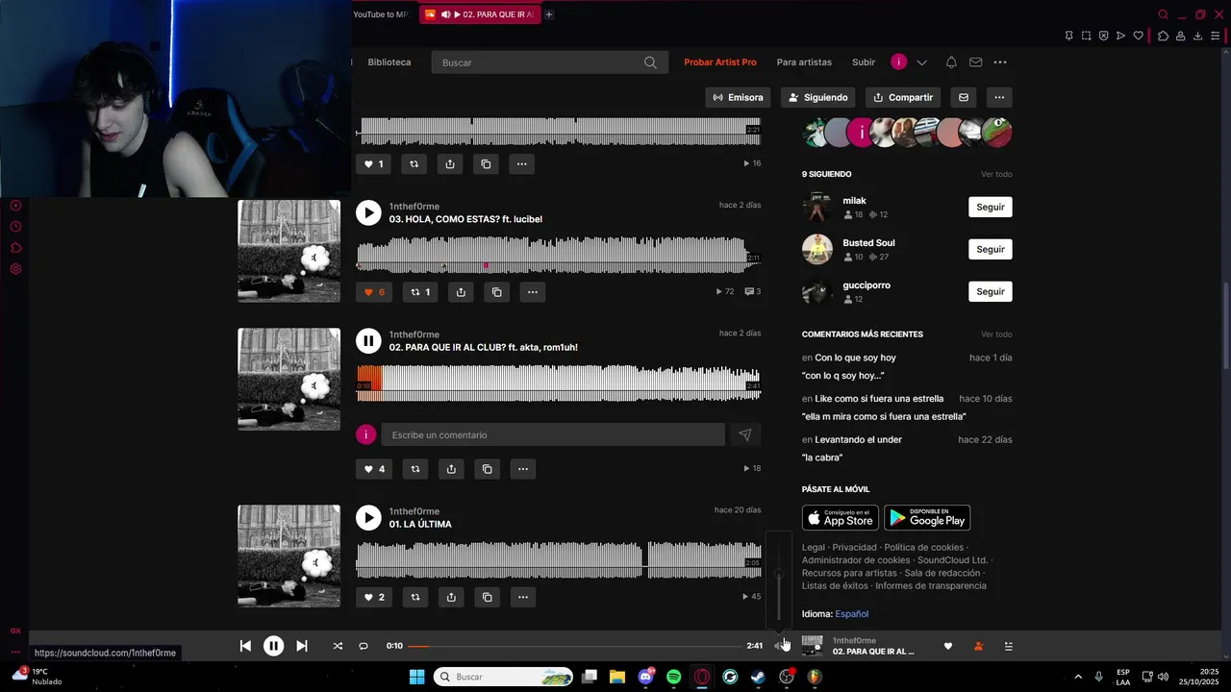Open the play queue list icon
This screenshot has width=1231, height=692.
point(1008,646)
